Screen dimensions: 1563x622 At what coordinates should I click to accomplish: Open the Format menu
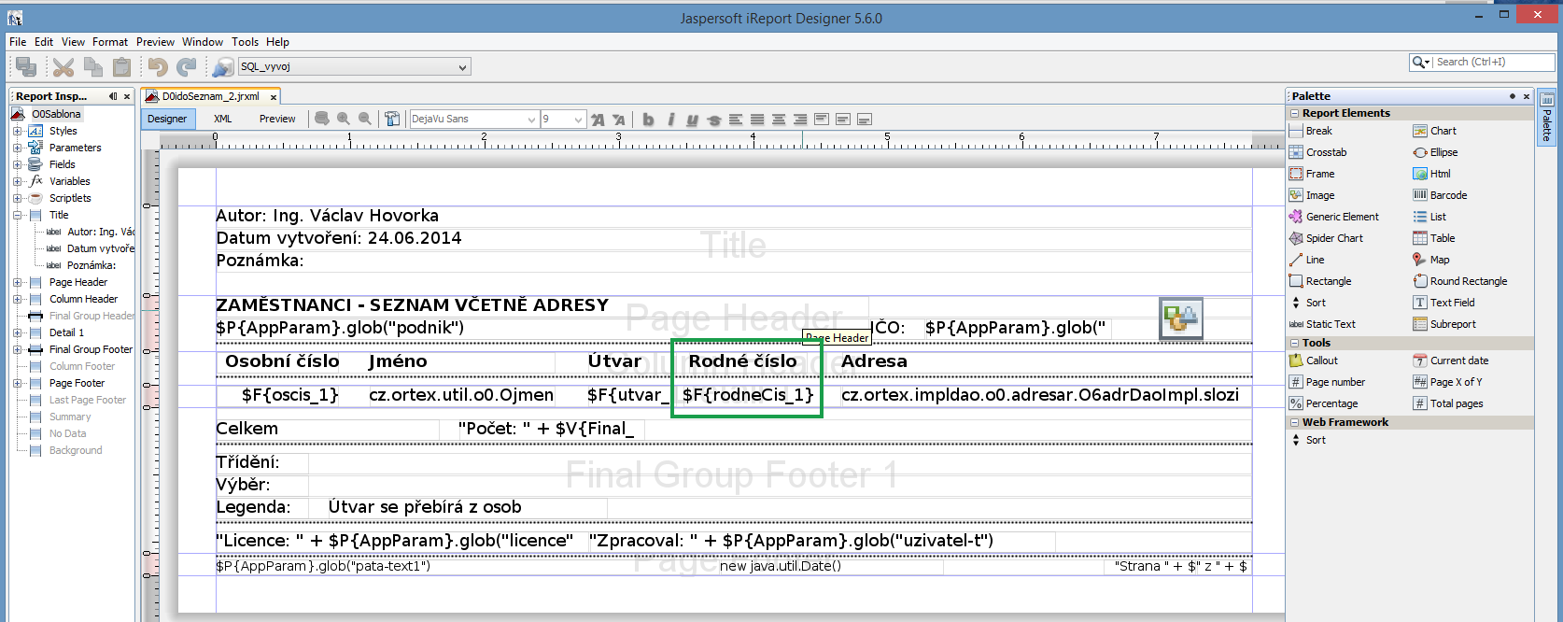(x=109, y=42)
